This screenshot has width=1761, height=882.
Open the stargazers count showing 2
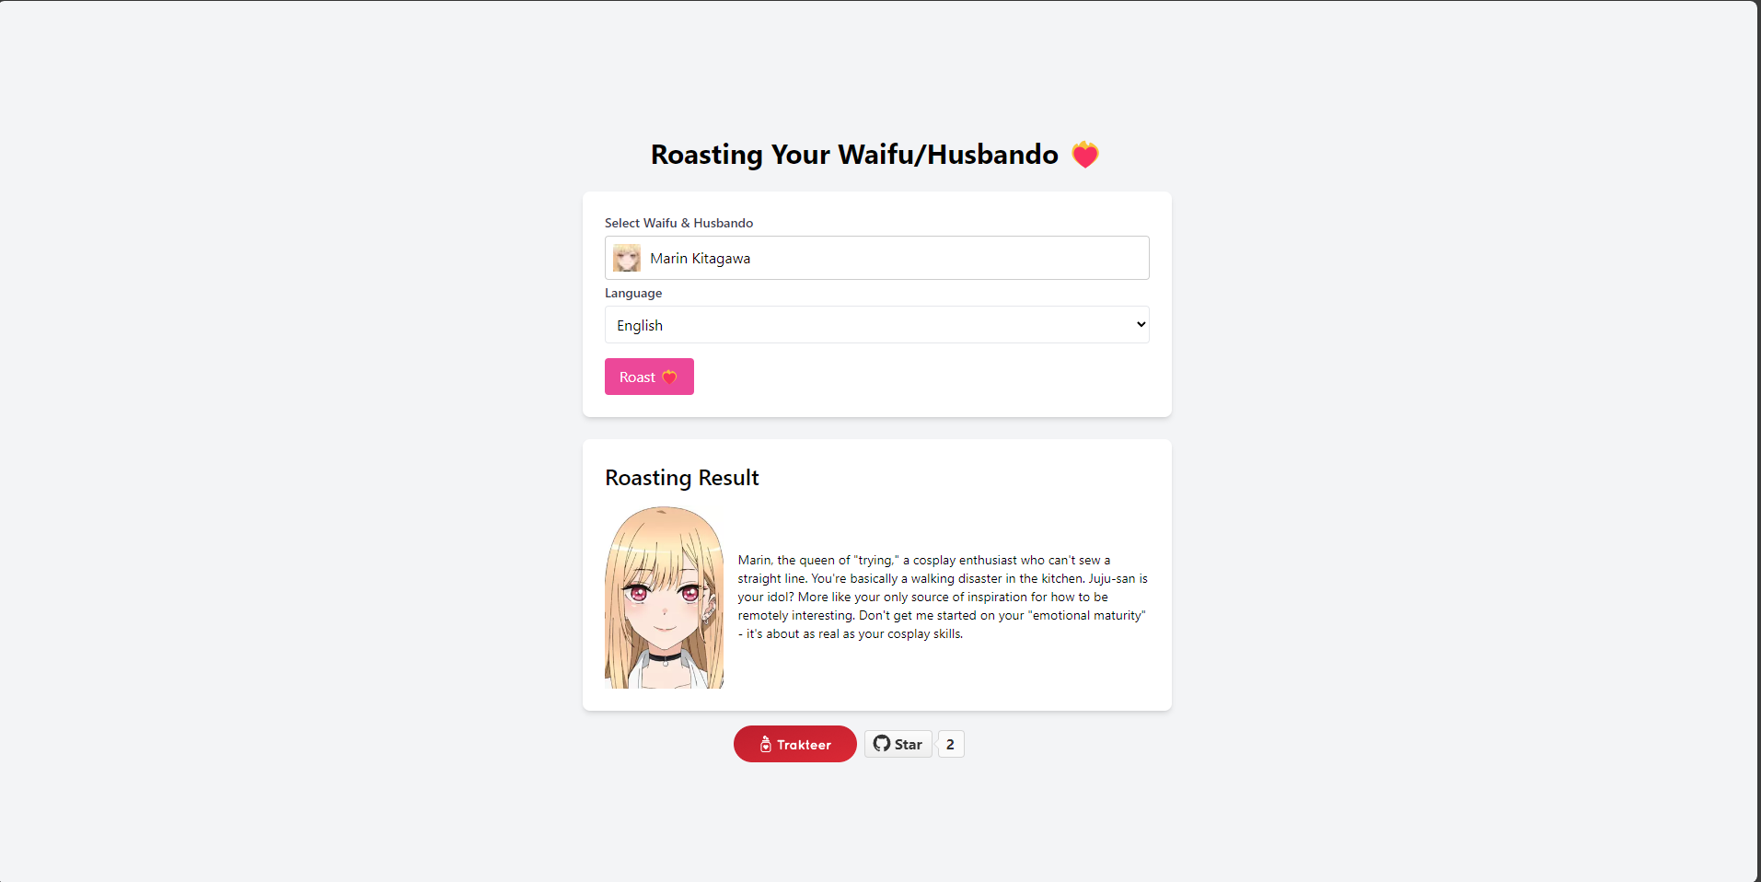tap(951, 744)
